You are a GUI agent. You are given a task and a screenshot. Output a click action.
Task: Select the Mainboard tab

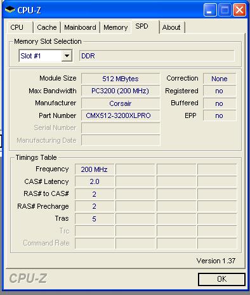80,27
